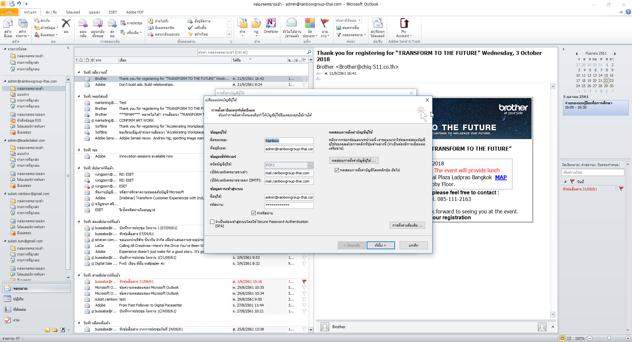Click Send/Receive All Folders (ส่ง/รับทุกโฟลเดอร์) icon
This screenshot has width=632, height=342.
pos(378,28)
